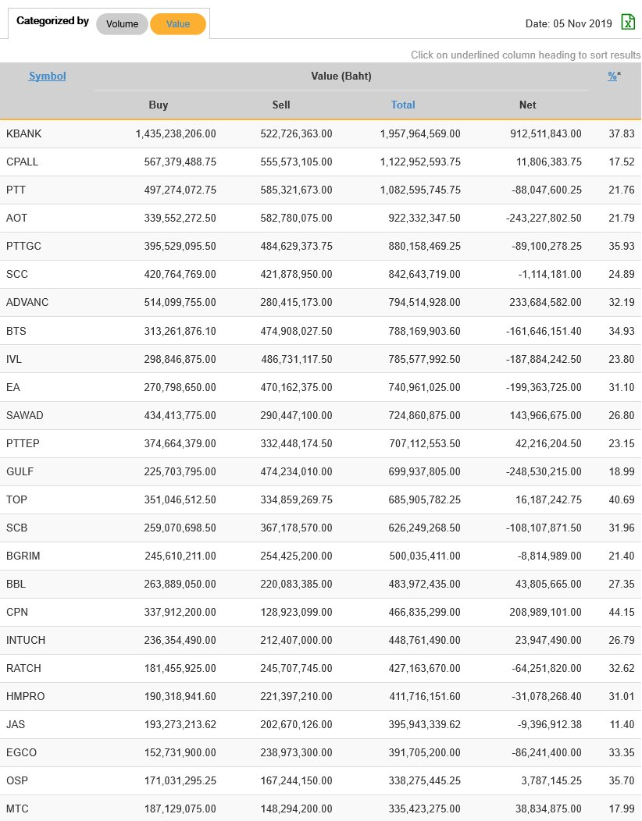Click the INTUCH symbol cell
The height and width of the screenshot is (821, 642).
click(26, 640)
